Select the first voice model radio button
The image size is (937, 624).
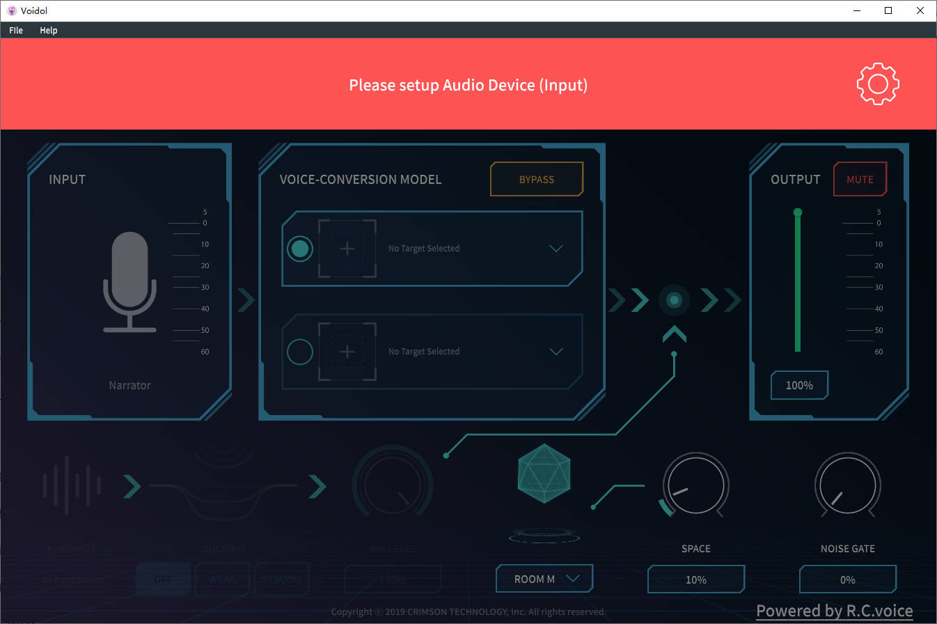pos(300,249)
